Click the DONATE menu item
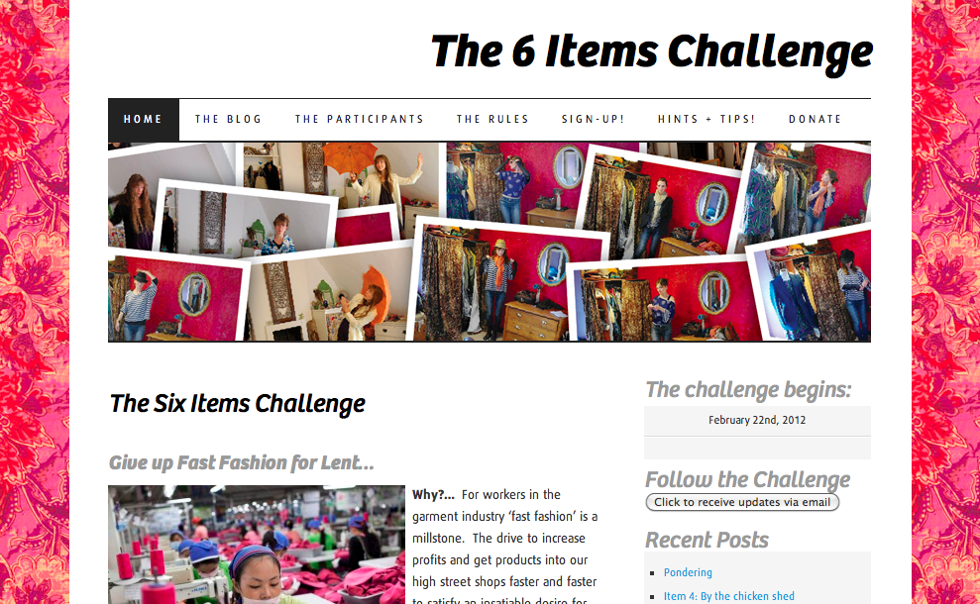 point(815,119)
